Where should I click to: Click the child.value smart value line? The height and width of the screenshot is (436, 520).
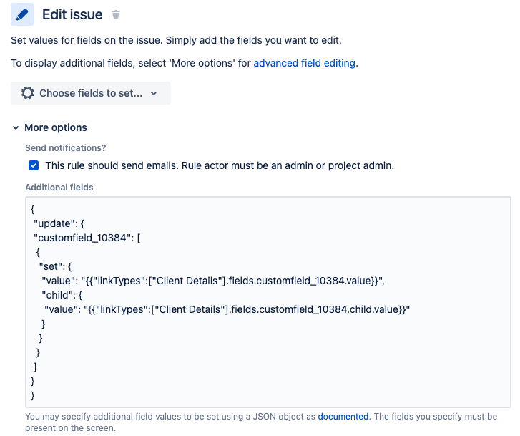[227, 309]
